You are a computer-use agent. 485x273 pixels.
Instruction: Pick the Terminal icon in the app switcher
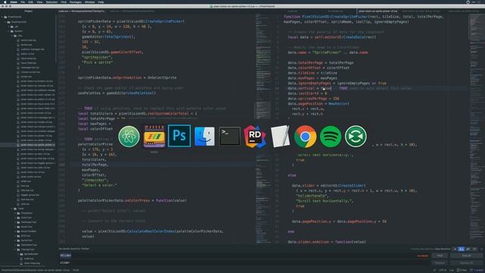pyautogui.click(x=230, y=136)
